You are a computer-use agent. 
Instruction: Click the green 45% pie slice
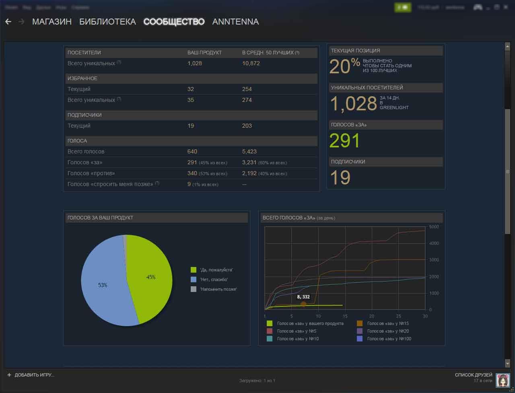pyautogui.click(x=151, y=278)
